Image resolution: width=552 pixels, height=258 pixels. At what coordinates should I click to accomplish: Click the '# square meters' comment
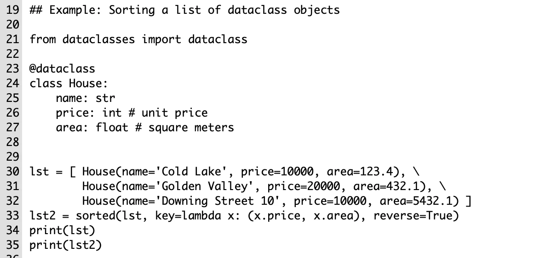(x=184, y=128)
